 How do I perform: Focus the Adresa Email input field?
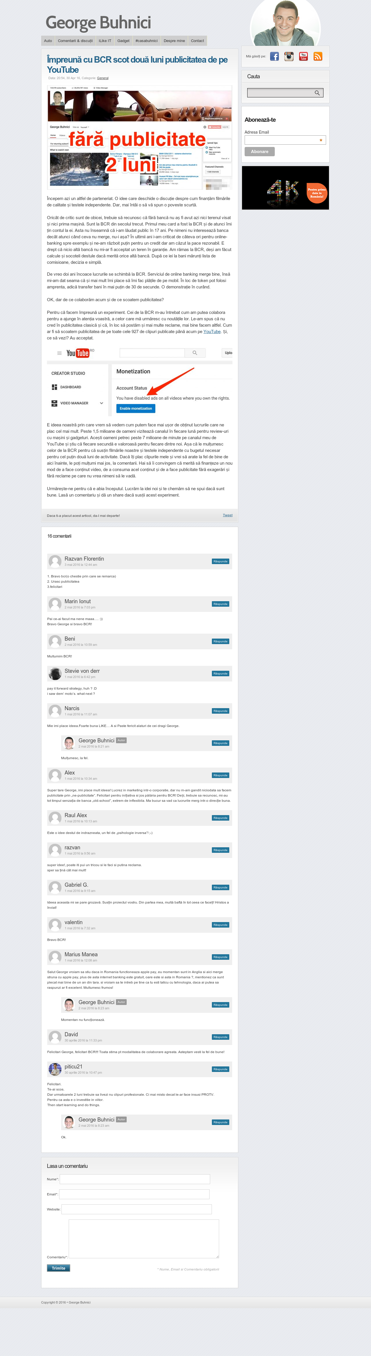pos(285,140)
